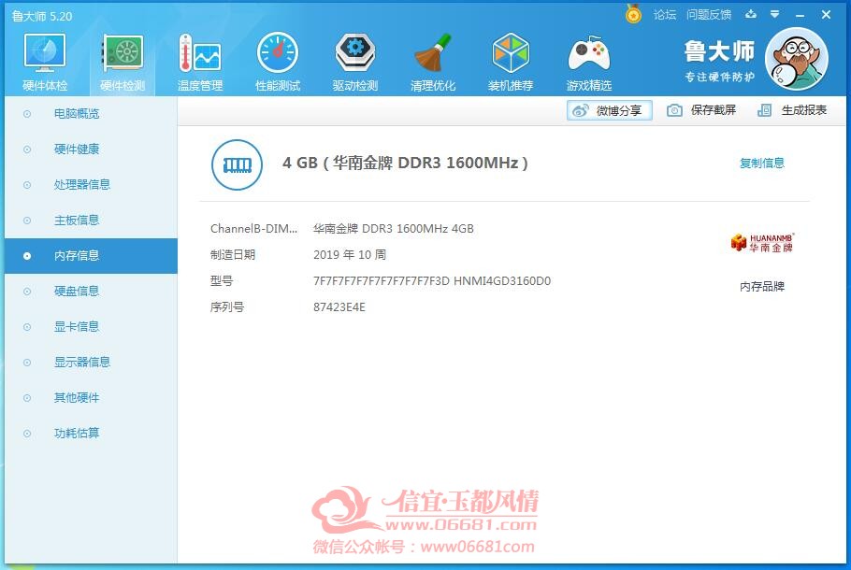
Task: Close the 鲁大师 window
Action: click(826, 15)
